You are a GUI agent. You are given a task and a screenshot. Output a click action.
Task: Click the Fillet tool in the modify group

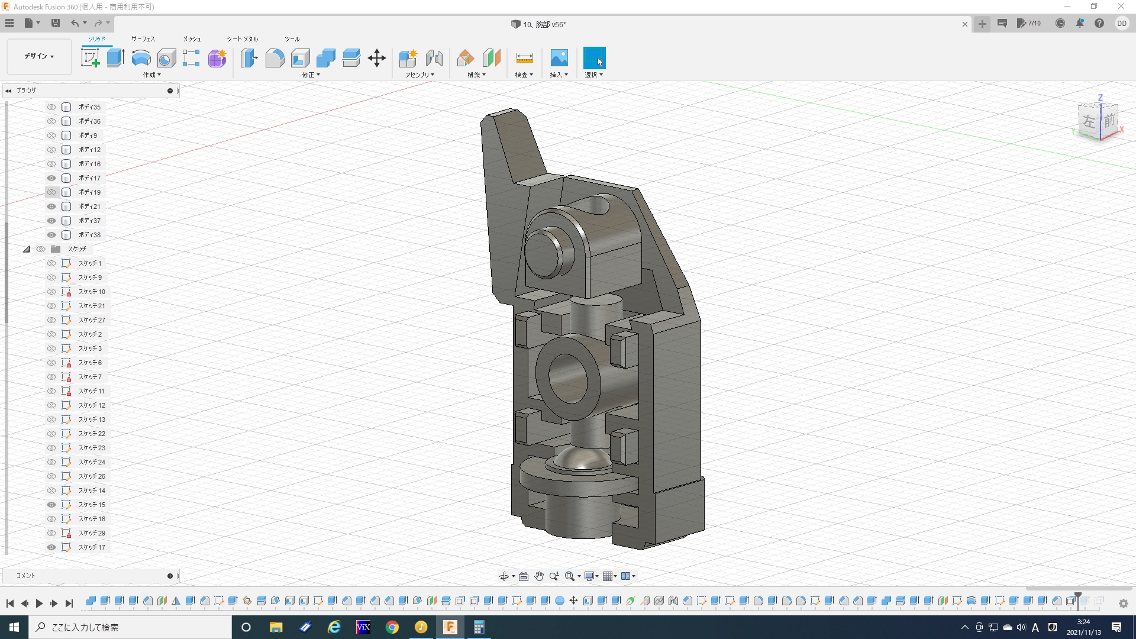275,58
